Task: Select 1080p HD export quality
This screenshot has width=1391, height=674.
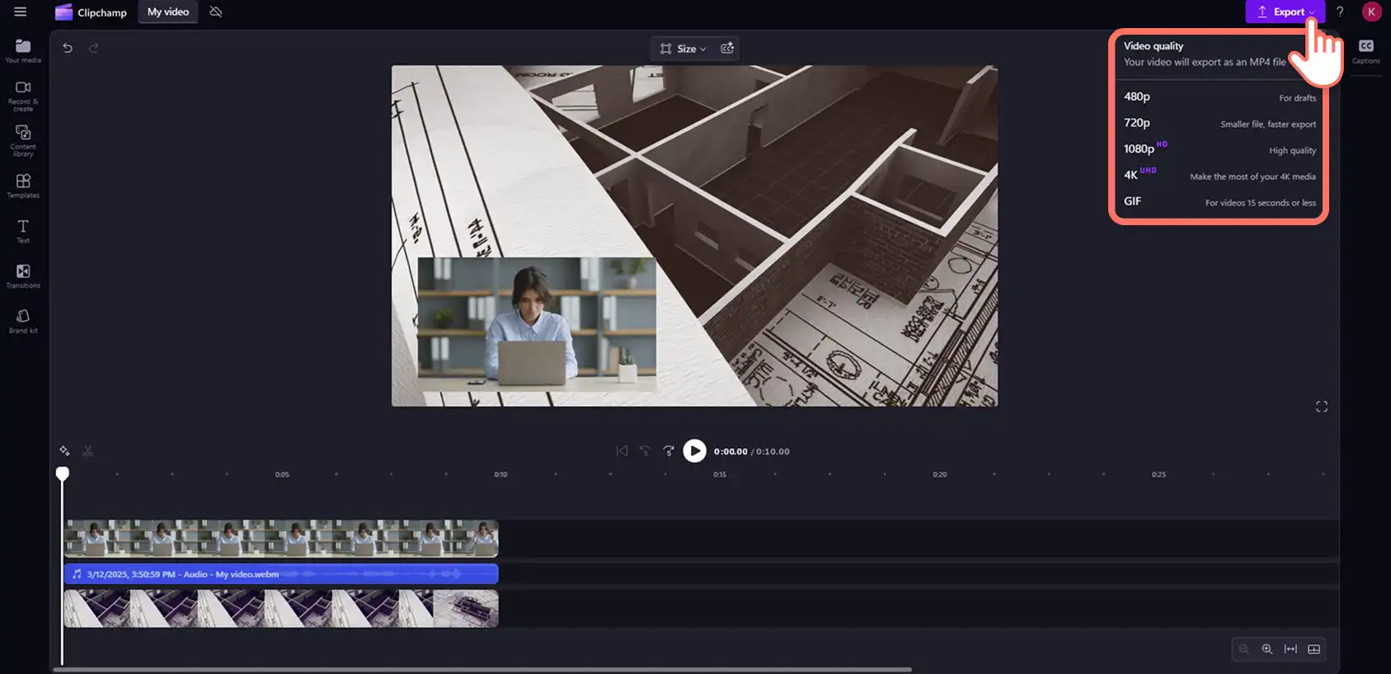Action: [x=1219, y=149]
